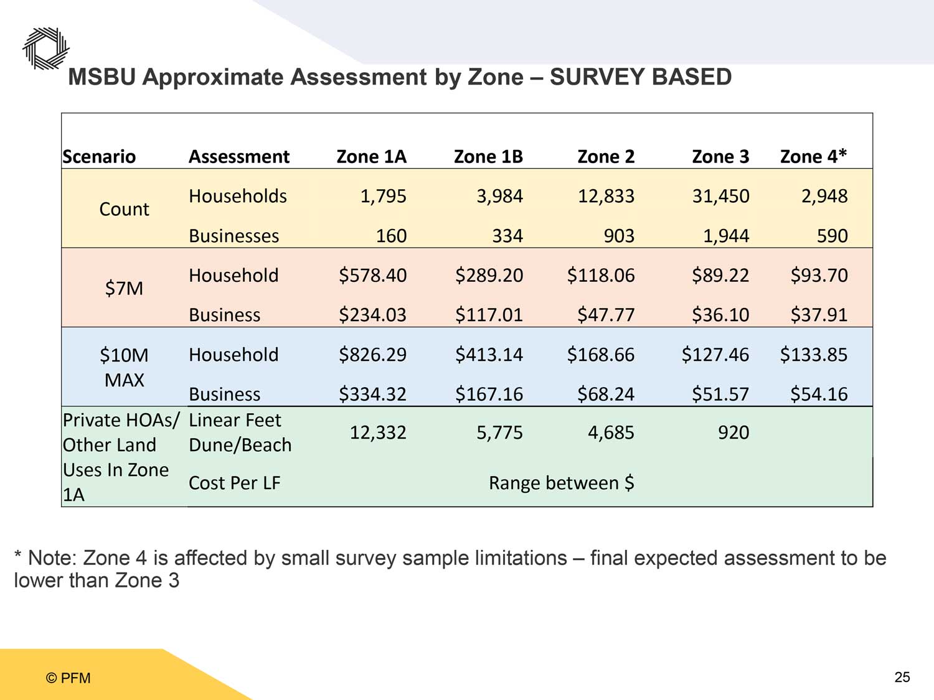Select the Zone 1A column header

point(371,156)
